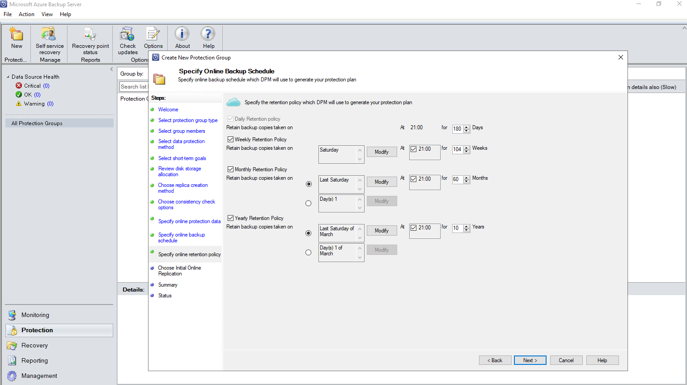
Task: Click the Next button
Action: pos(530,360)
